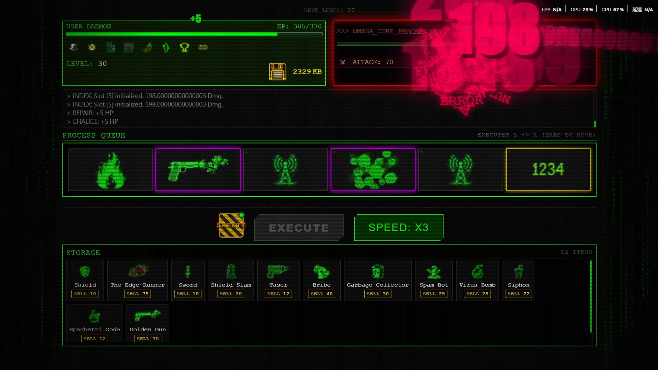The width and height of the screenshot is (658, 370).
Task: Select the first radio tower queue slot
Action: tap(285, 170)
